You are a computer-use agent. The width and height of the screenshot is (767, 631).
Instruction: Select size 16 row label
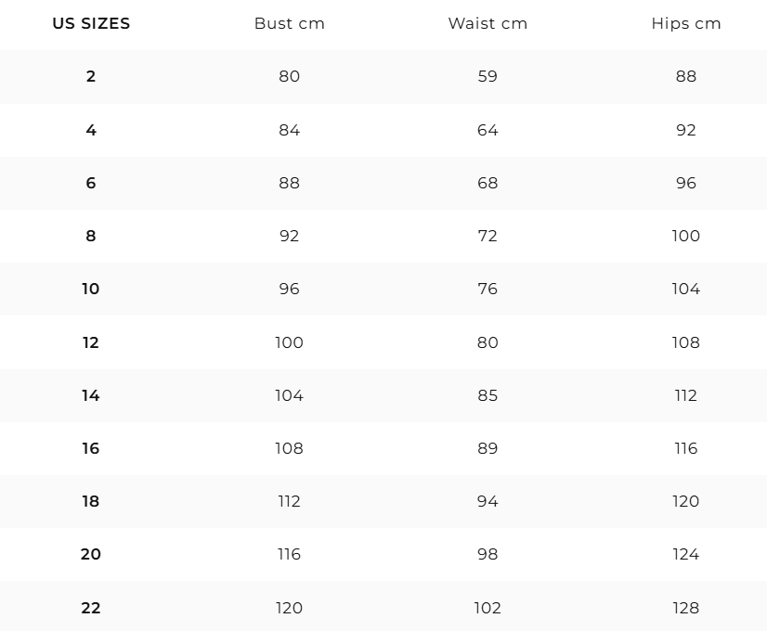click(91, 447)
